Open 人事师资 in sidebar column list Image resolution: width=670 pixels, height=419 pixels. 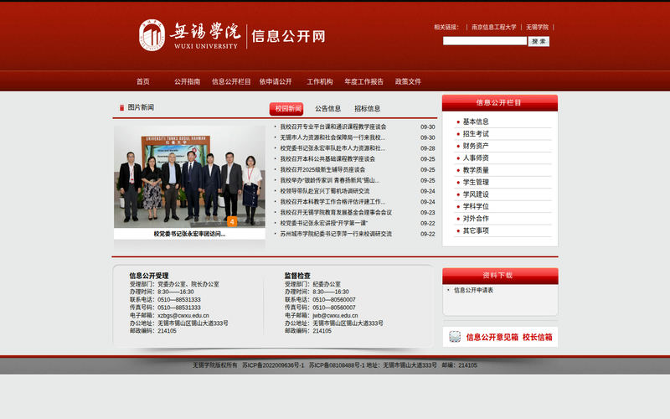tap(476, 158)
